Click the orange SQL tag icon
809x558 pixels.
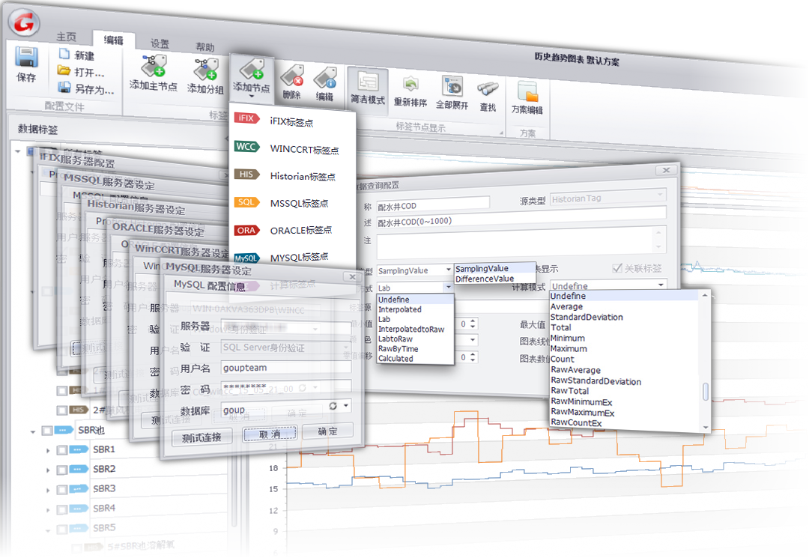click(246, 202)
